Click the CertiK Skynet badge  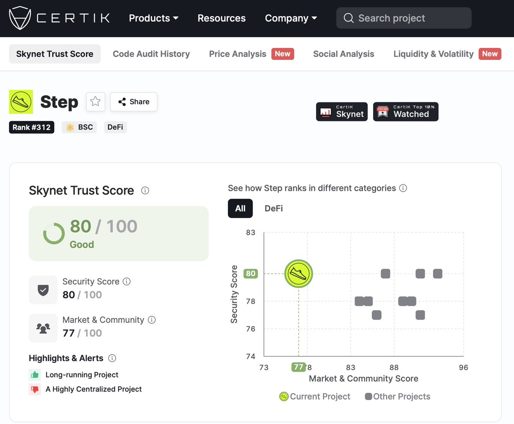click(342, 112)
